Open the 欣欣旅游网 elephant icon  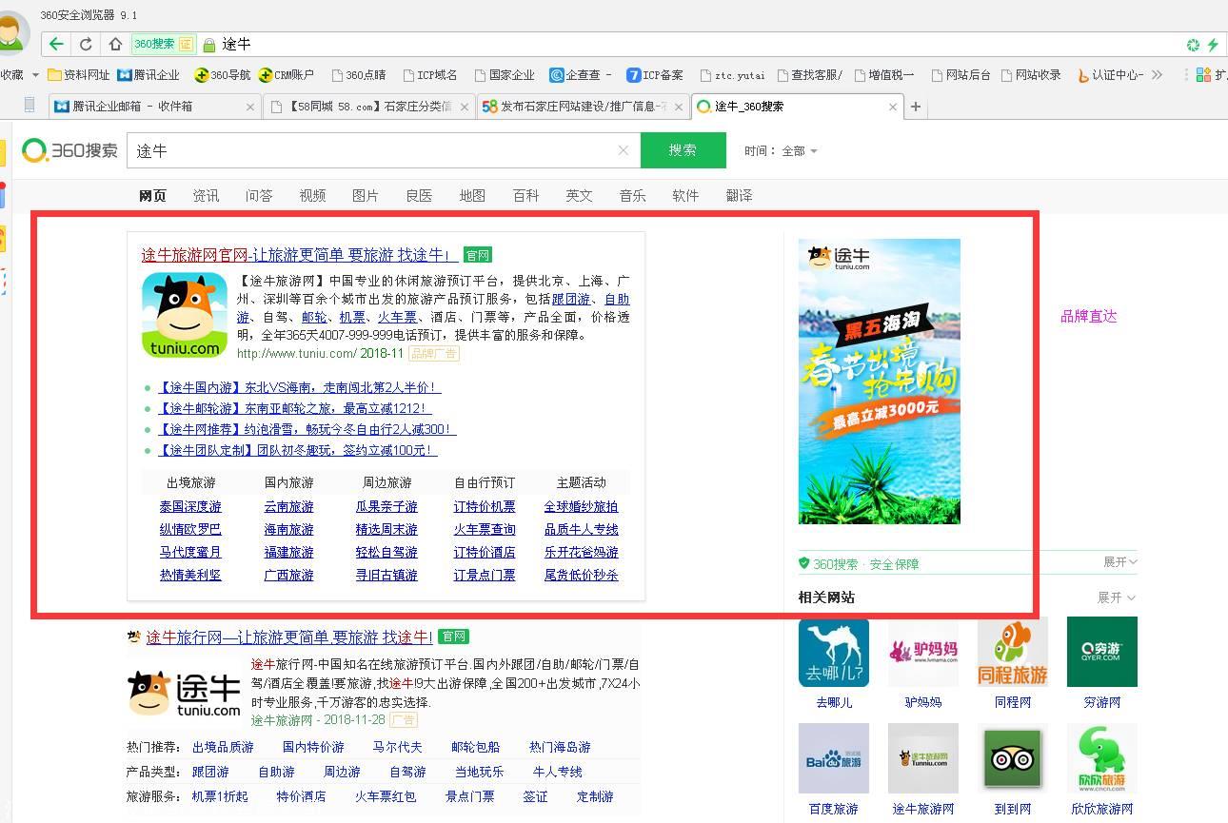[x=1102, y=758]
